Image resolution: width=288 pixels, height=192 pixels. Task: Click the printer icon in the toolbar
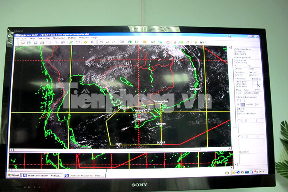42,42
